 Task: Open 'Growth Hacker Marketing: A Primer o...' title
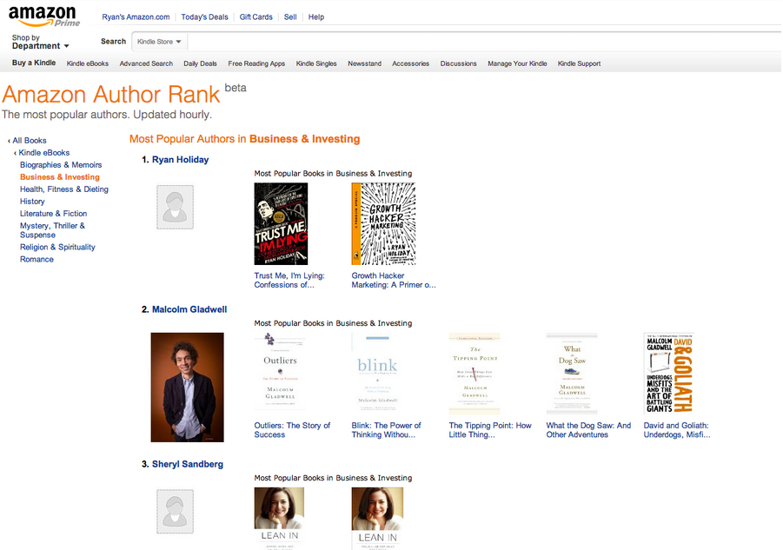pyautogui.click(x=394, y=280)
